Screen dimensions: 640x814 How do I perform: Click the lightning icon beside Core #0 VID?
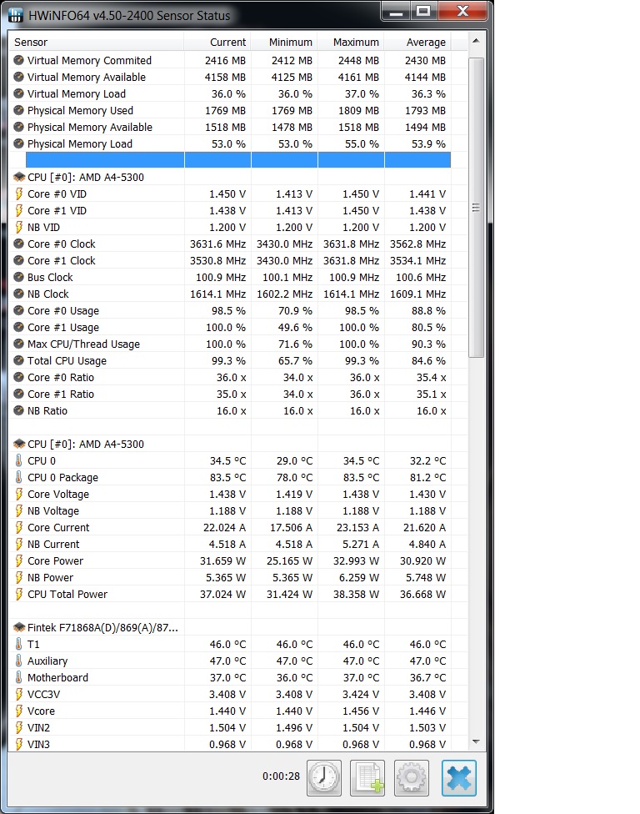click(19, 193)
